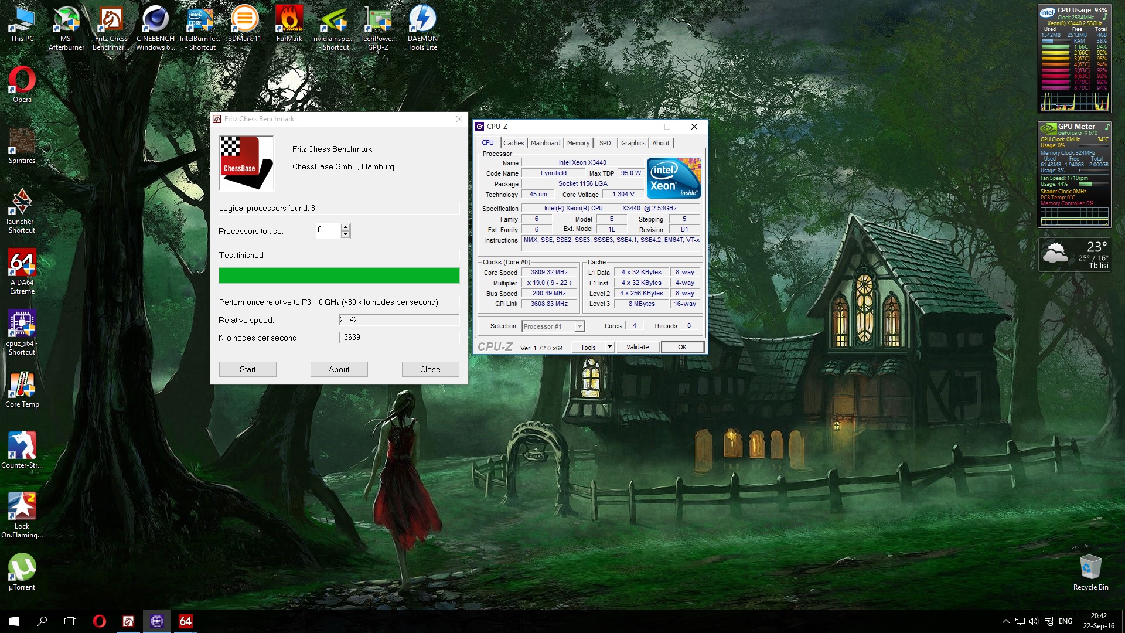Switch to the Caches tab in CPU-Z
The width and height of the screenshot is (1125, 633).
514,143
